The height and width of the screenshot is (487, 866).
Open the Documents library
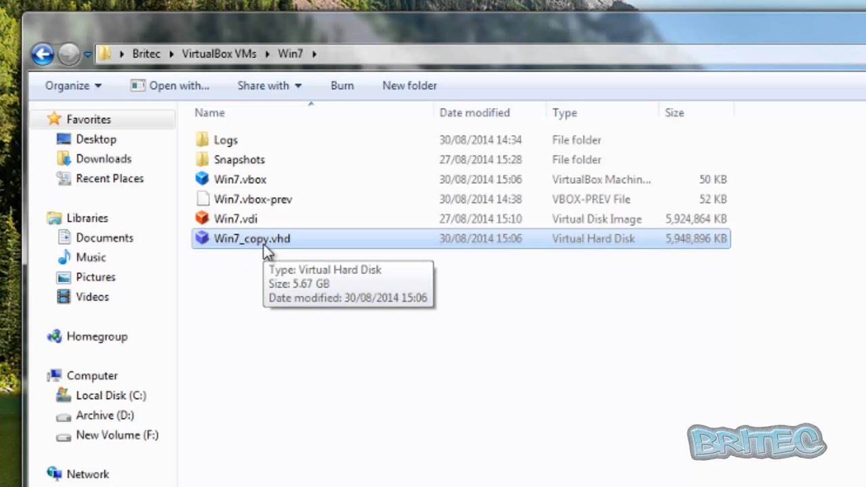click(104, 238)
